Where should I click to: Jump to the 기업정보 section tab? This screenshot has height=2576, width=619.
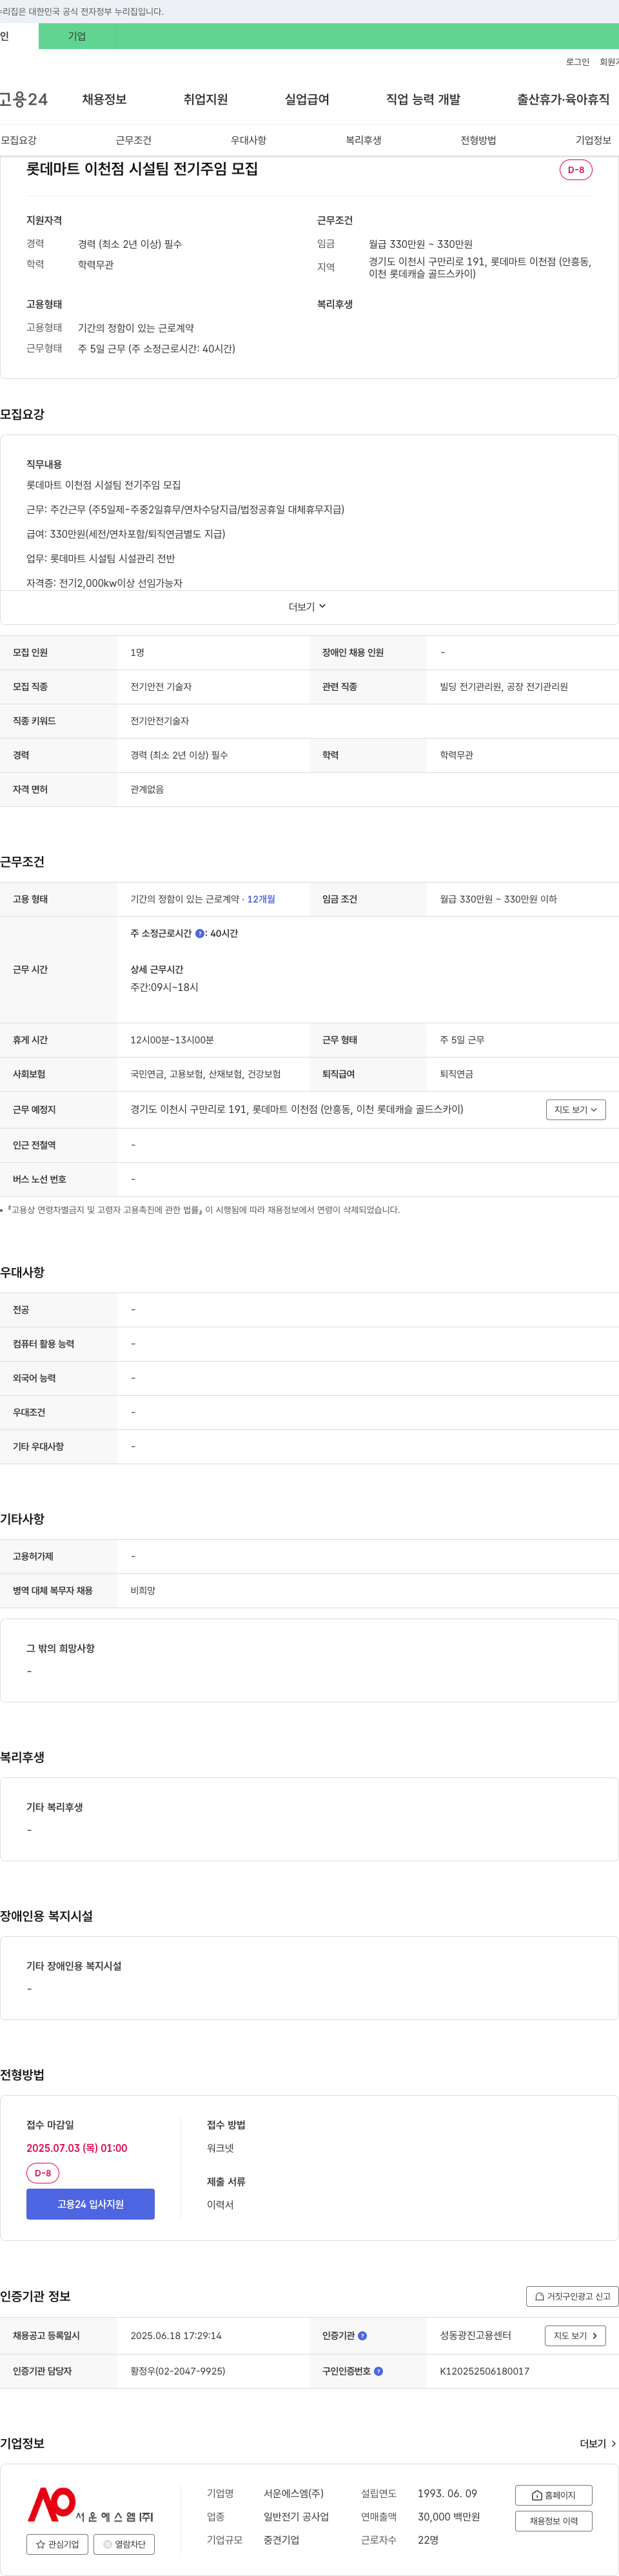pos(593,140)
